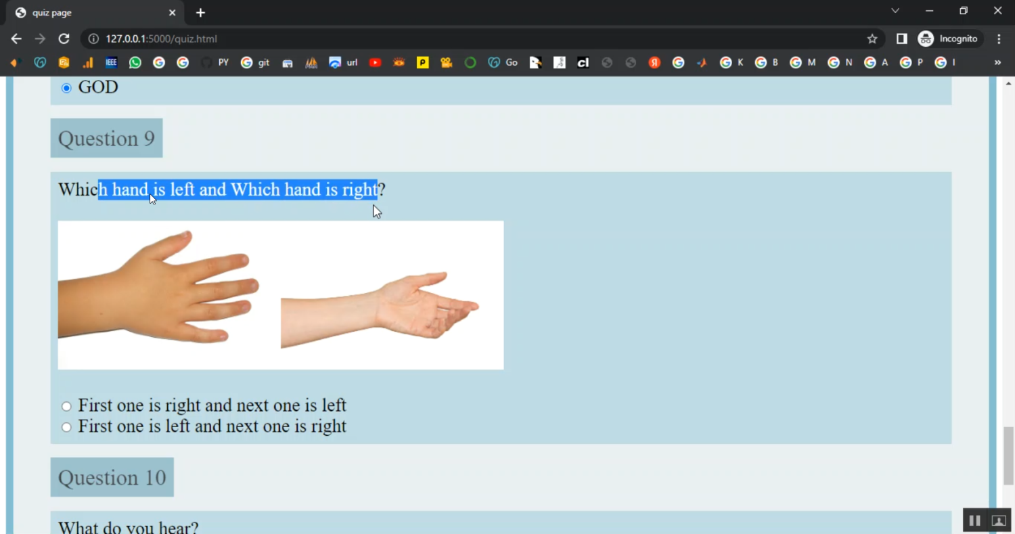
Task: Open the tab search chevron
Action: tap(895, 11)
